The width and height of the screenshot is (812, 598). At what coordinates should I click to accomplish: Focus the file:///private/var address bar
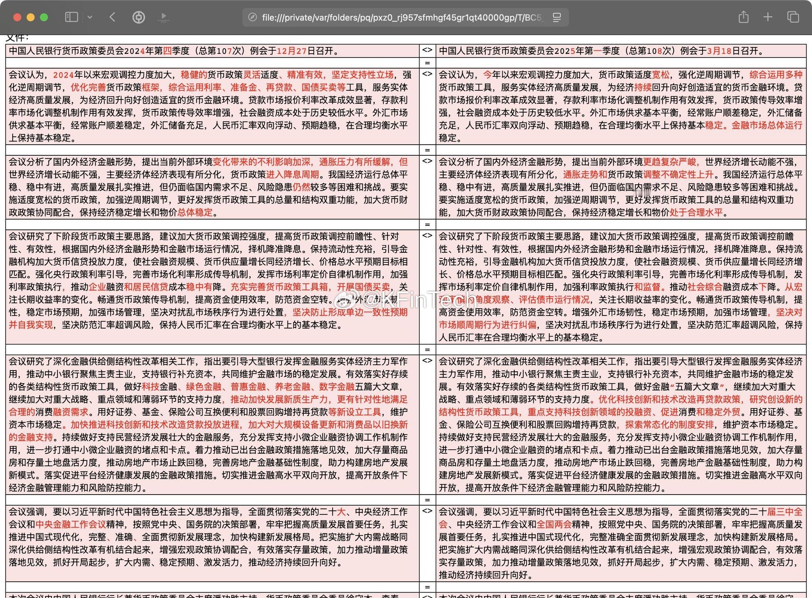(x=405, y=17)
